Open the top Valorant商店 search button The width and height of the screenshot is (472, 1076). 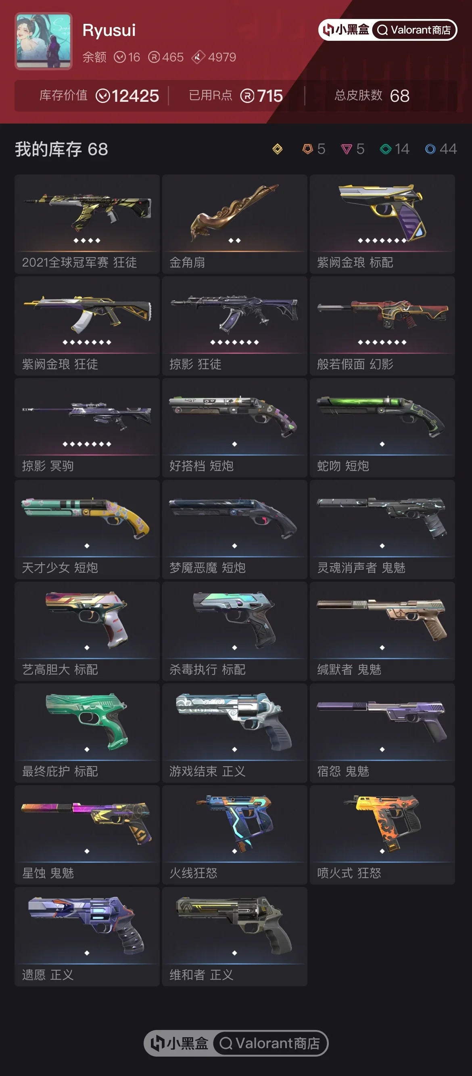pyautogui.click(x=414, y=30)
